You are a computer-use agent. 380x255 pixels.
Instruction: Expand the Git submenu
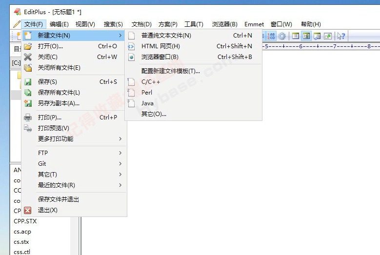pyautogui.click(x=74, y=164)
